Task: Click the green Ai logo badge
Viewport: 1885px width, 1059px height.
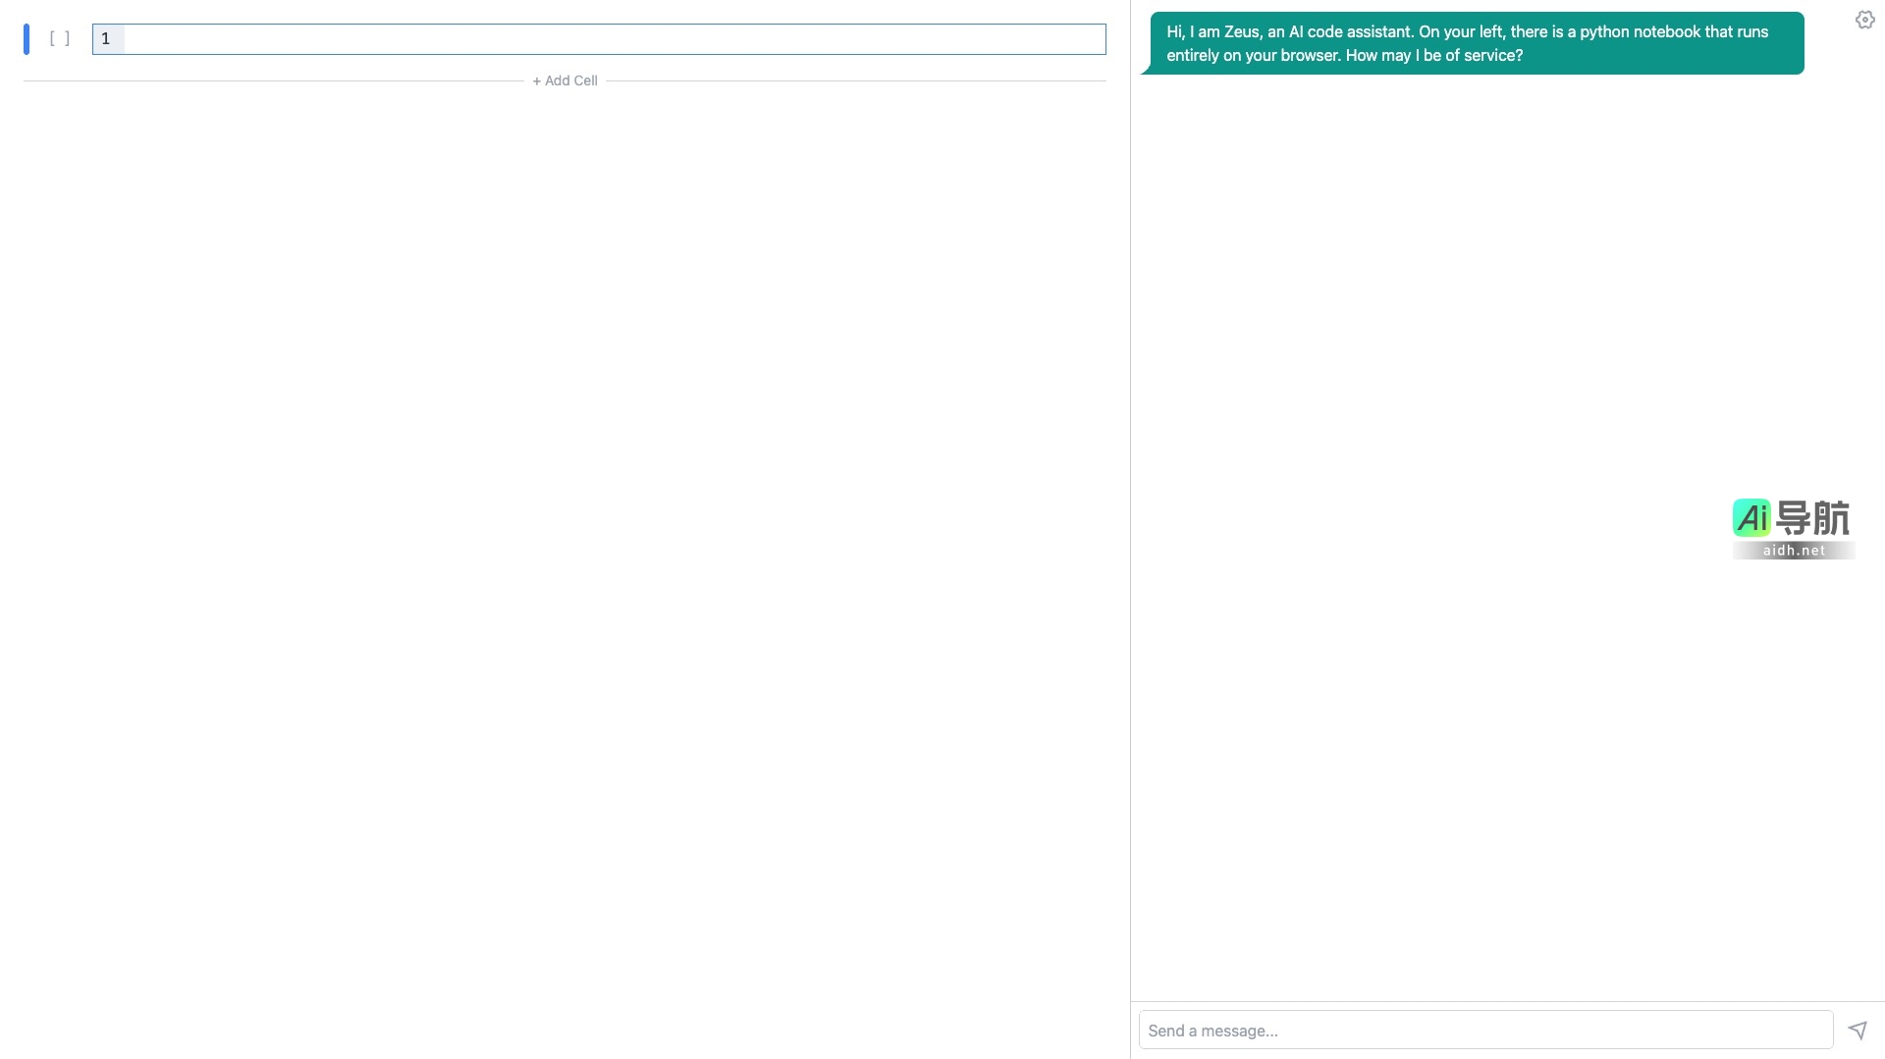Action: click(x=1751, y=517)
